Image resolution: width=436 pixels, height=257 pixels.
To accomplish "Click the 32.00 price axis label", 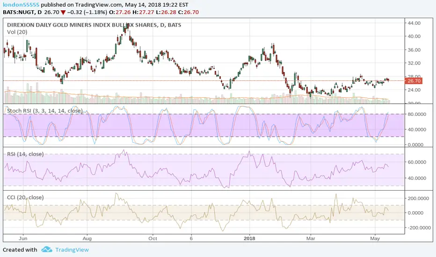I will [414, 64].
